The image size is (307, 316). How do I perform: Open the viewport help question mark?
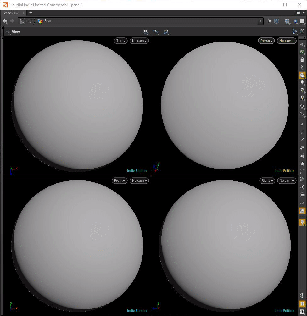[x=302, y=31]
